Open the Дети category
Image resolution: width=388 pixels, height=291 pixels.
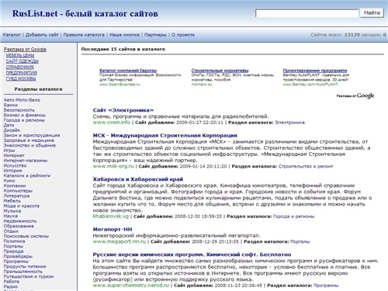pyautogui.click(x=9, y=125)
